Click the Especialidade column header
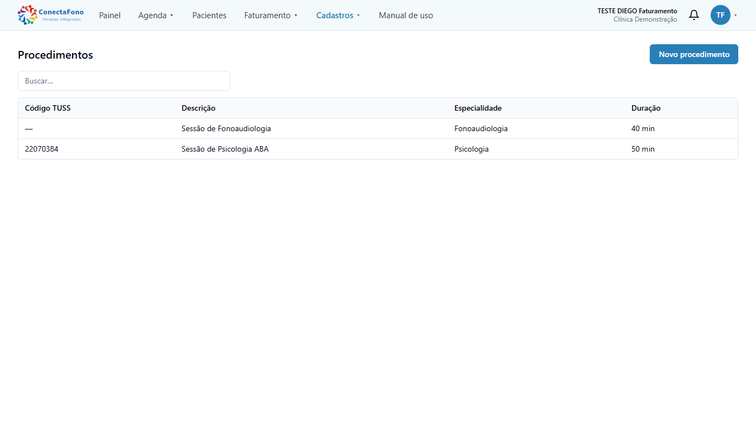This screenshot has height=425, width=756. point(478,108)
